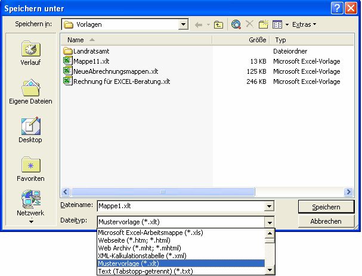Viewport: 362px width, 276px height.
Task: Click the Delete X toolbar icon
Action: pos(249,24)
